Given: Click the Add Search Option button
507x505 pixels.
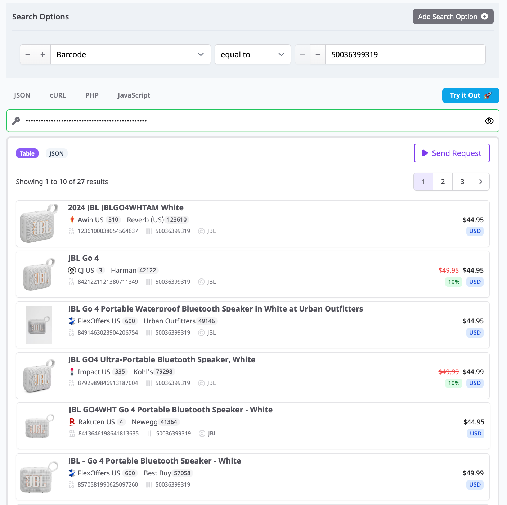Looking at the screenshot, I should click(453, 17).
